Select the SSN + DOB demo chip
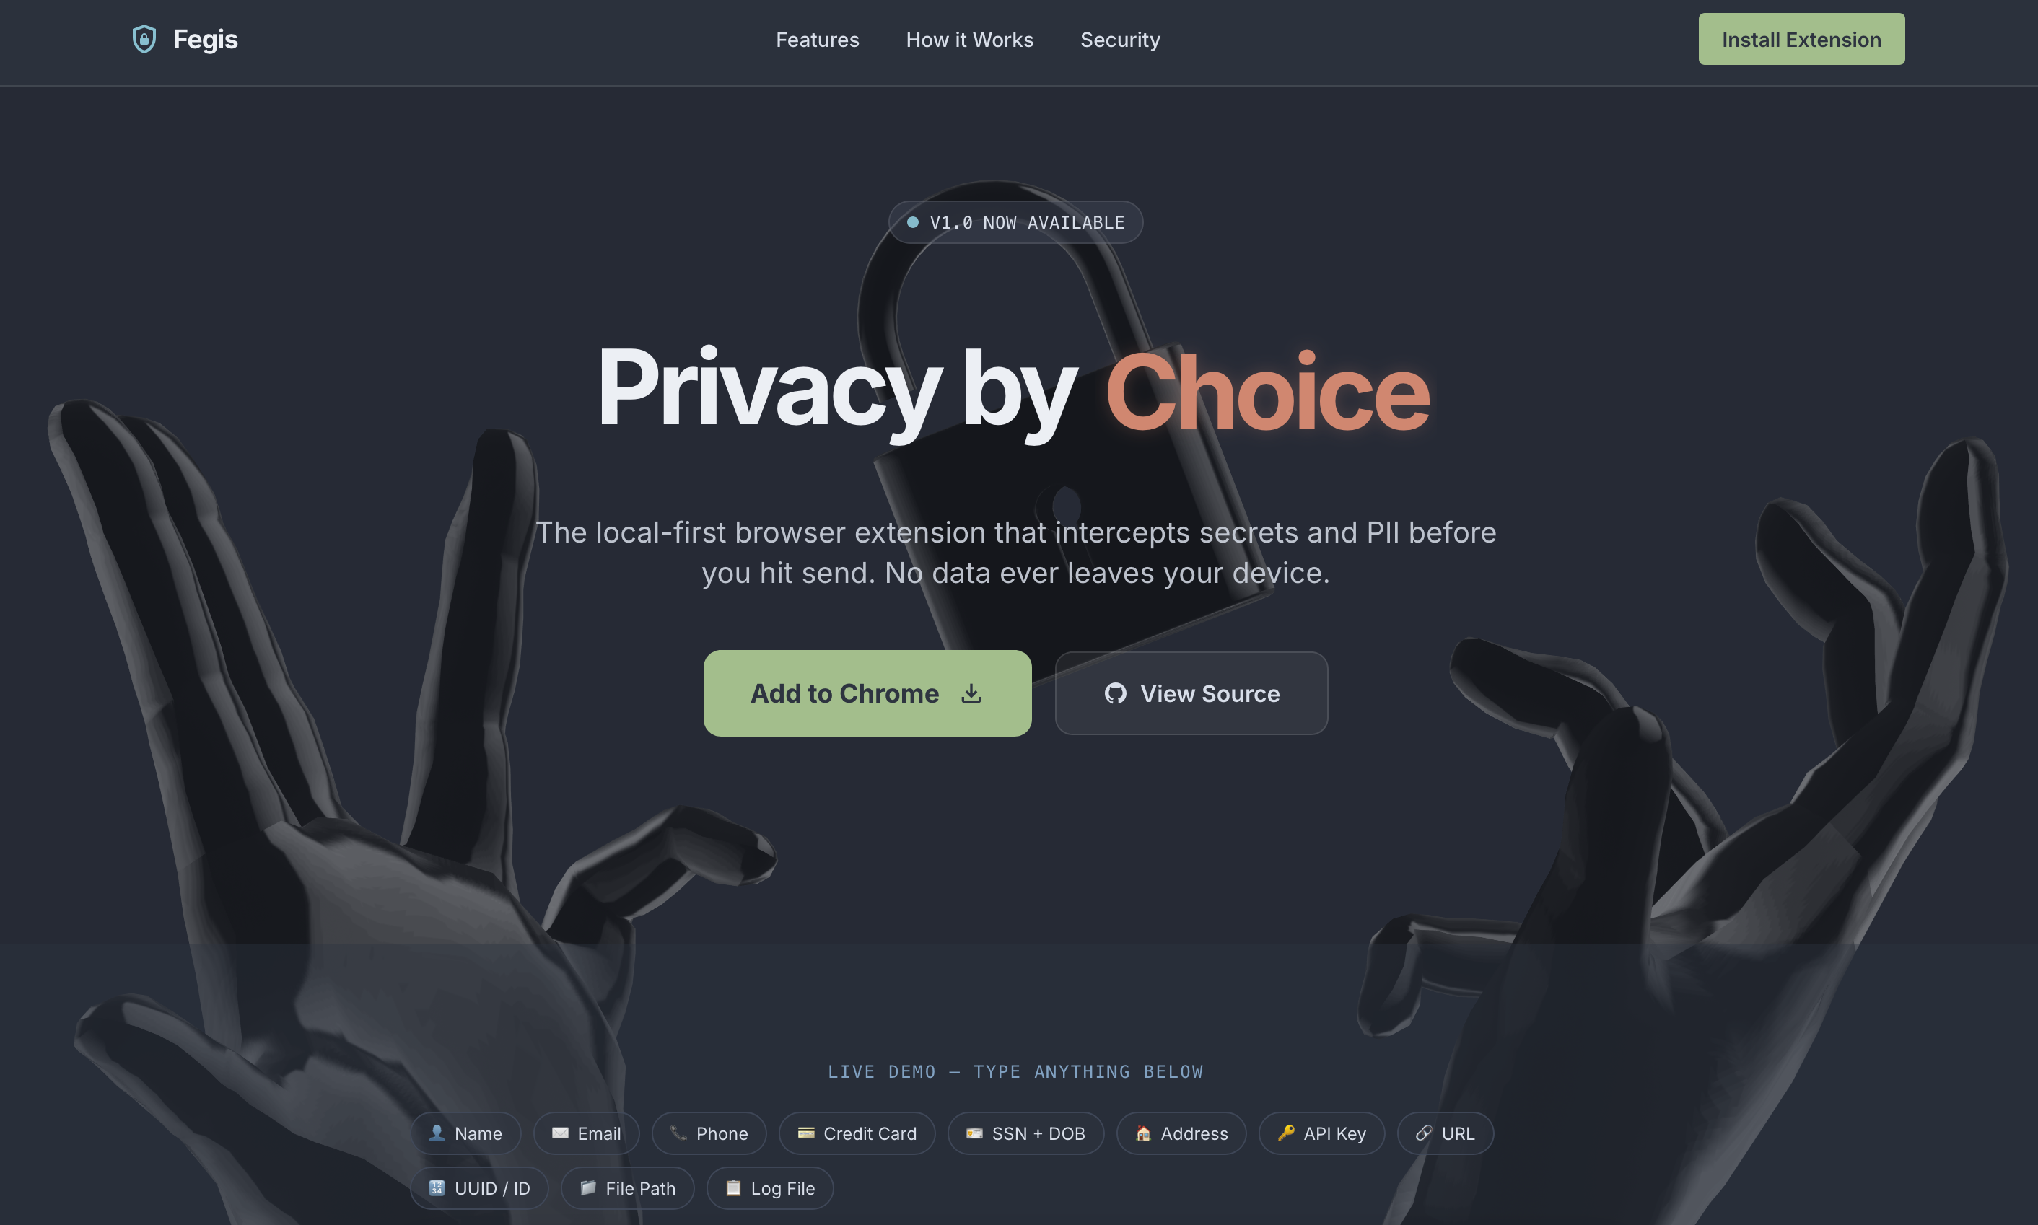 tap(1025, 1133)
